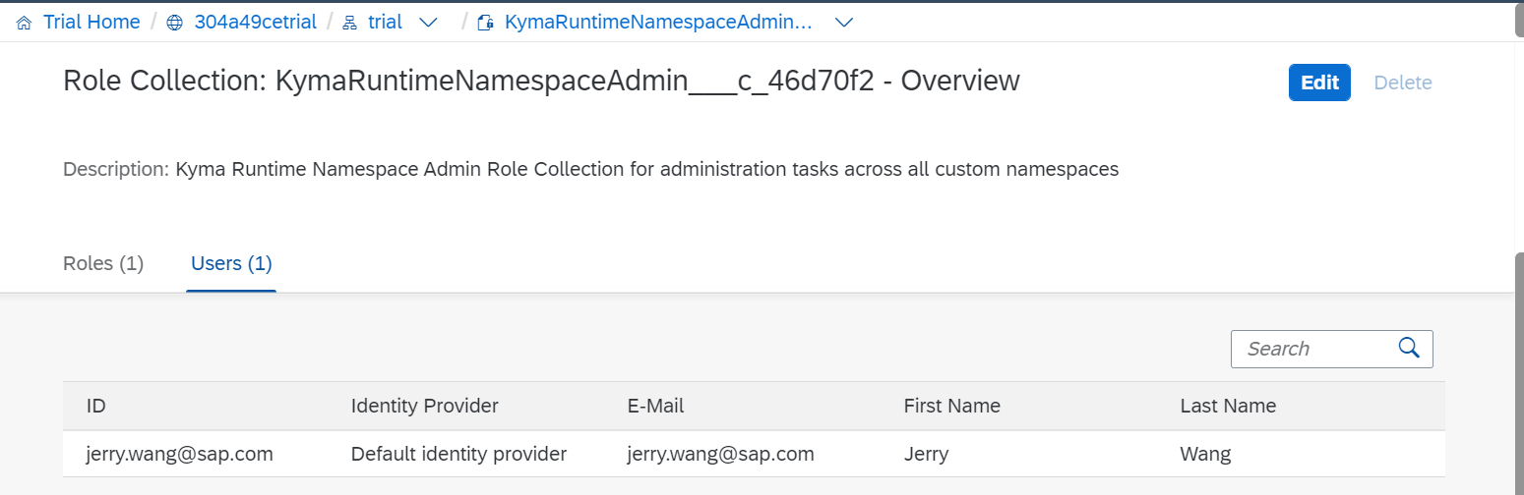1524x495 pixels.
Task: Click the Role Collection Overview page title
Action: pyautogui.click(x=541, y=81)
